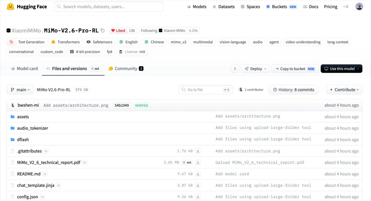Click the 4.09k followers count
This screenshot has height=201, width=371.
click(193, 31)
